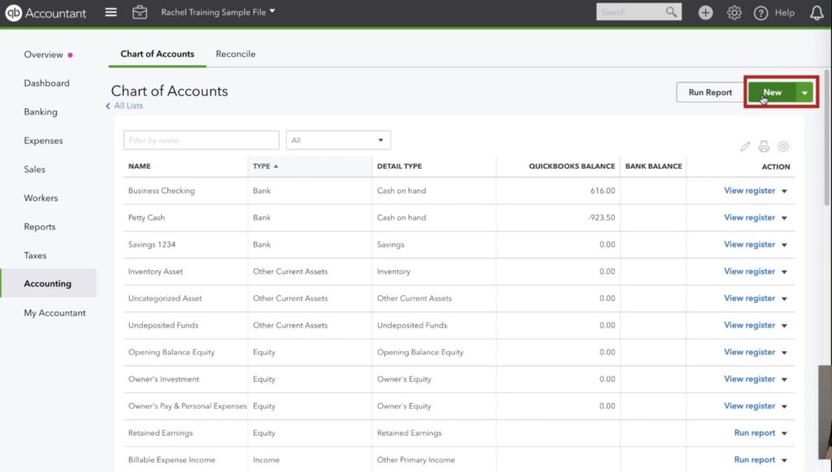Open Expenses from the sidebar

(44, 140)
